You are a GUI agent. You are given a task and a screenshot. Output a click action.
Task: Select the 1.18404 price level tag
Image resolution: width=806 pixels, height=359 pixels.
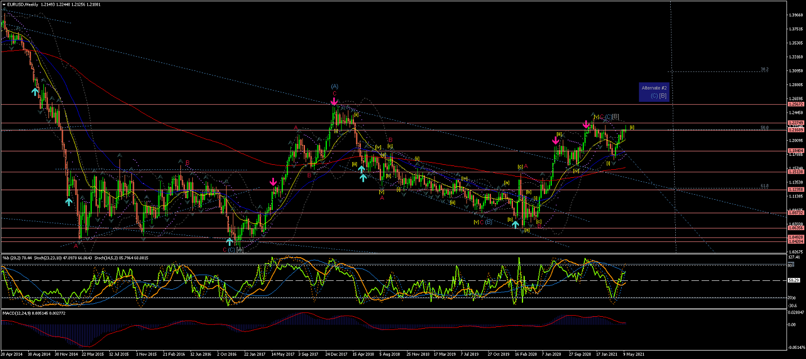coord(795,151)
